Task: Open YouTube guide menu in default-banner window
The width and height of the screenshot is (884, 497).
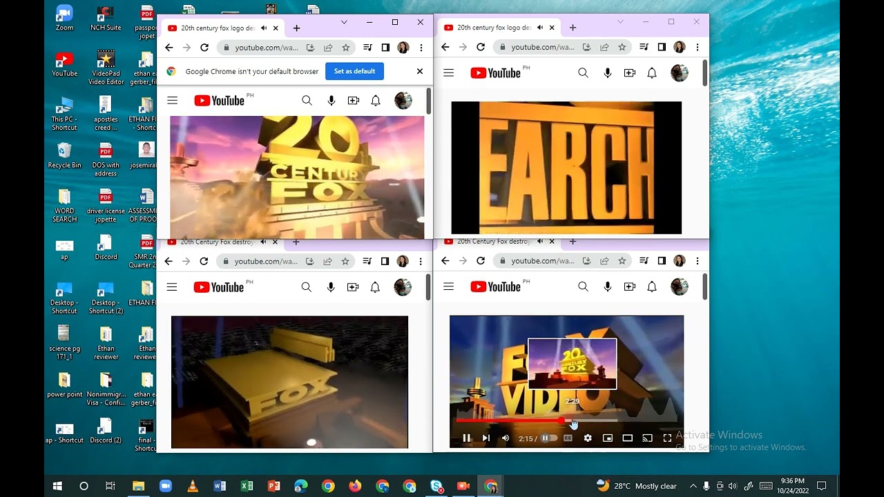Action: 173,101
